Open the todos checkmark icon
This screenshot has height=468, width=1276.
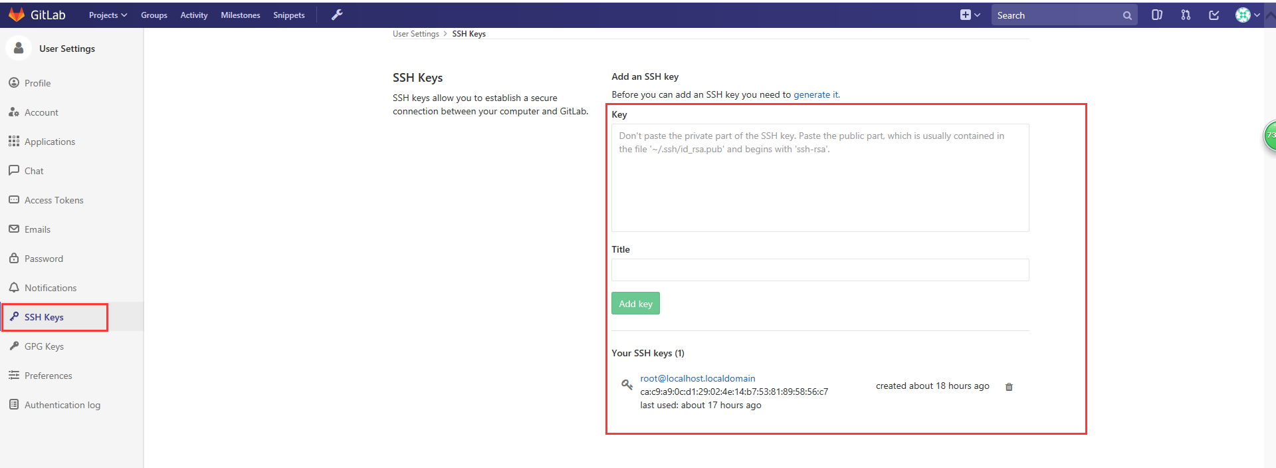coord(1214,15)
